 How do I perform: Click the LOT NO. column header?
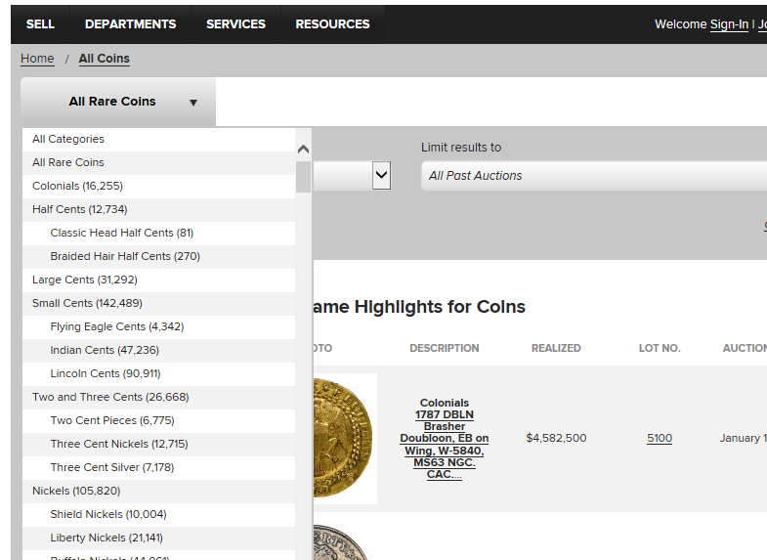tap(660, 348)
